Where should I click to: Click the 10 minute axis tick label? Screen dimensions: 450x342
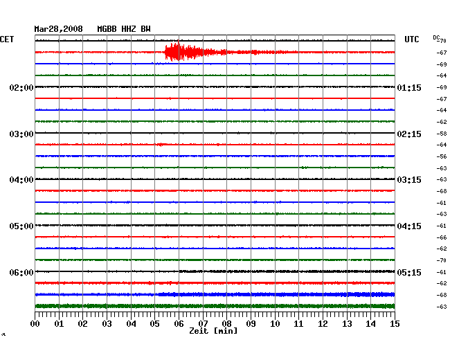[275, 324]
